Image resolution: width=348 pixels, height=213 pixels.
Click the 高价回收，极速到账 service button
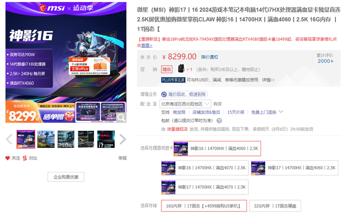184,94
